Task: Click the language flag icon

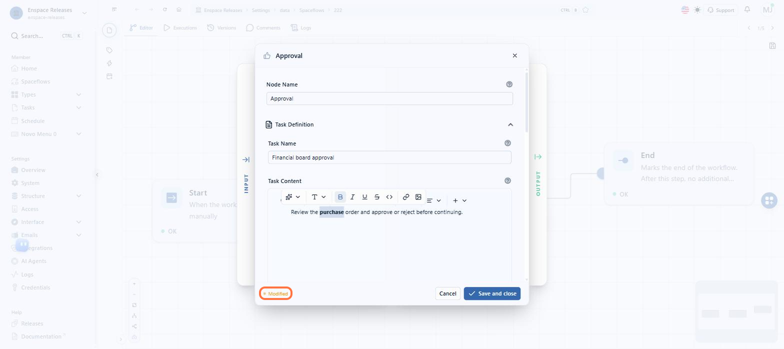Action: coord(685,10)
